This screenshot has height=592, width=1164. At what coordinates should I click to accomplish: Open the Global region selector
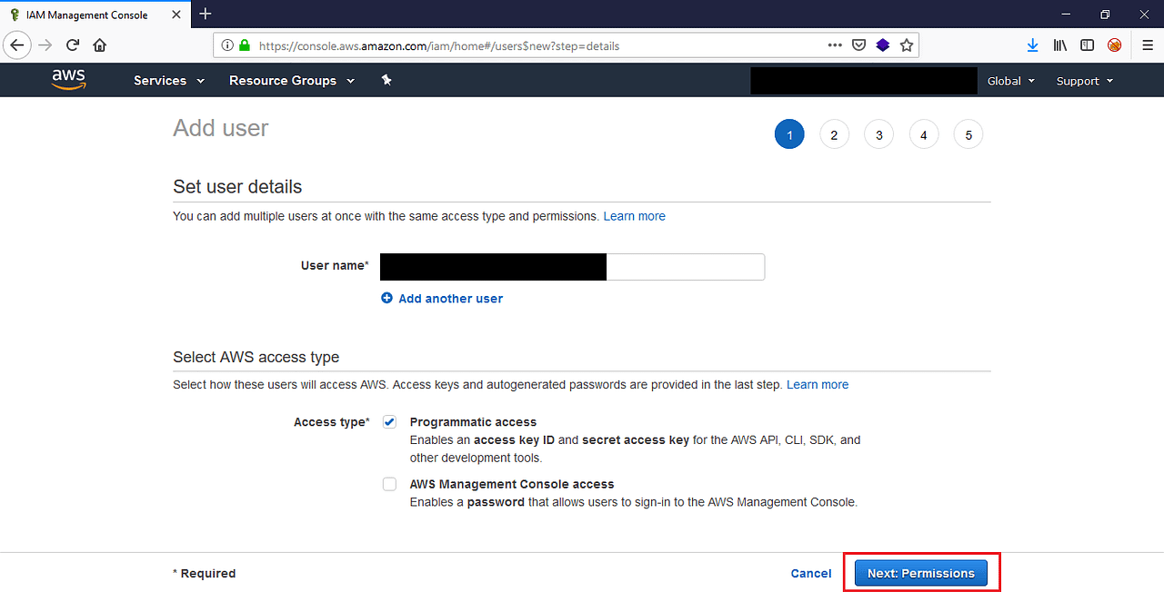[1009, 80]
